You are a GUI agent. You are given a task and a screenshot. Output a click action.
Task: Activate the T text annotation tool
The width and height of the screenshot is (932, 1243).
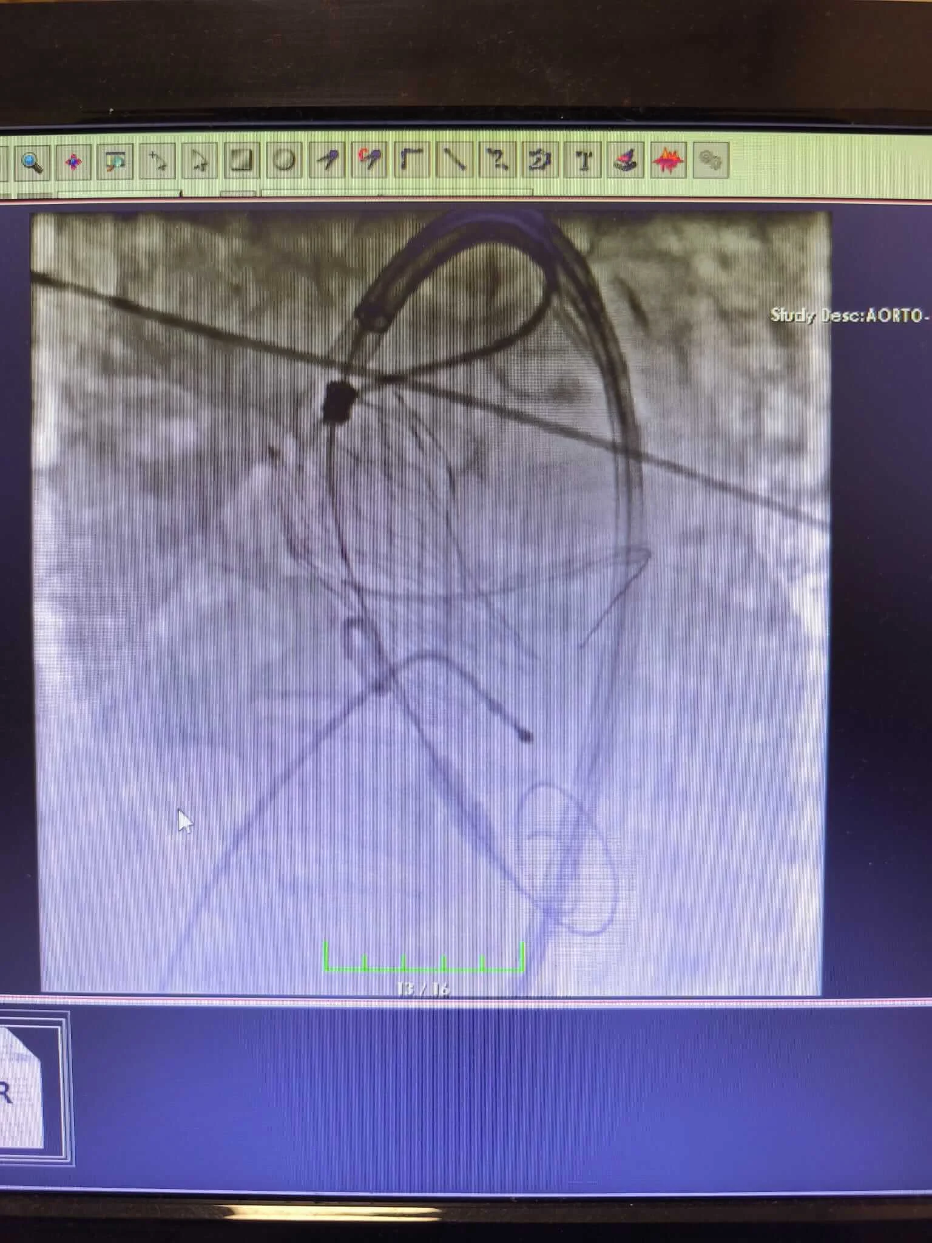[x=583, y=160]
